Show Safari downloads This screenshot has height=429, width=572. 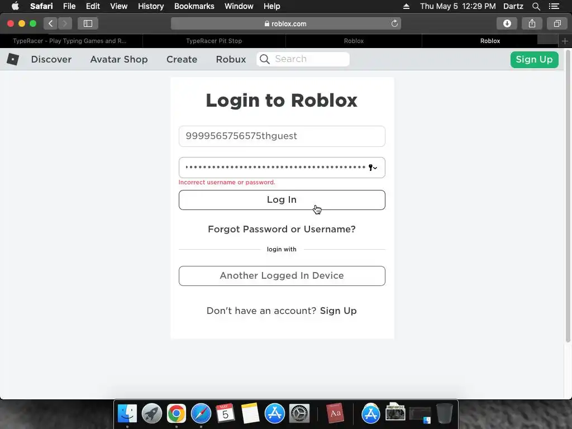[x=507, y=23]
